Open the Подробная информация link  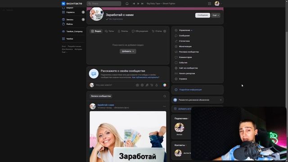tap(190, 90)
